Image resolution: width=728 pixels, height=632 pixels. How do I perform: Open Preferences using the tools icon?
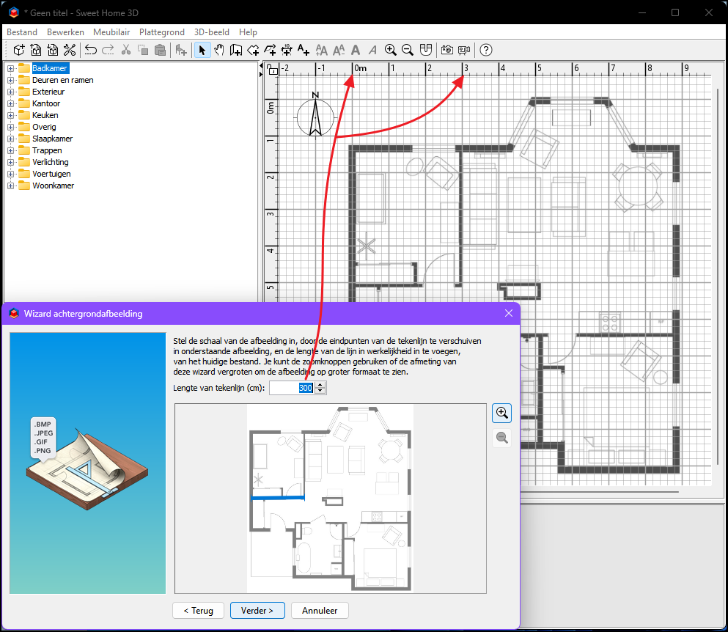tap(70, 50)
